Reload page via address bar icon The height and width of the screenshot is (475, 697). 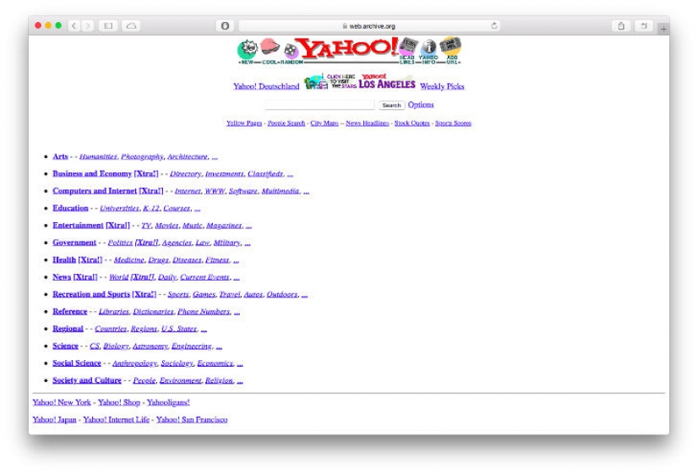pos(493,26)
